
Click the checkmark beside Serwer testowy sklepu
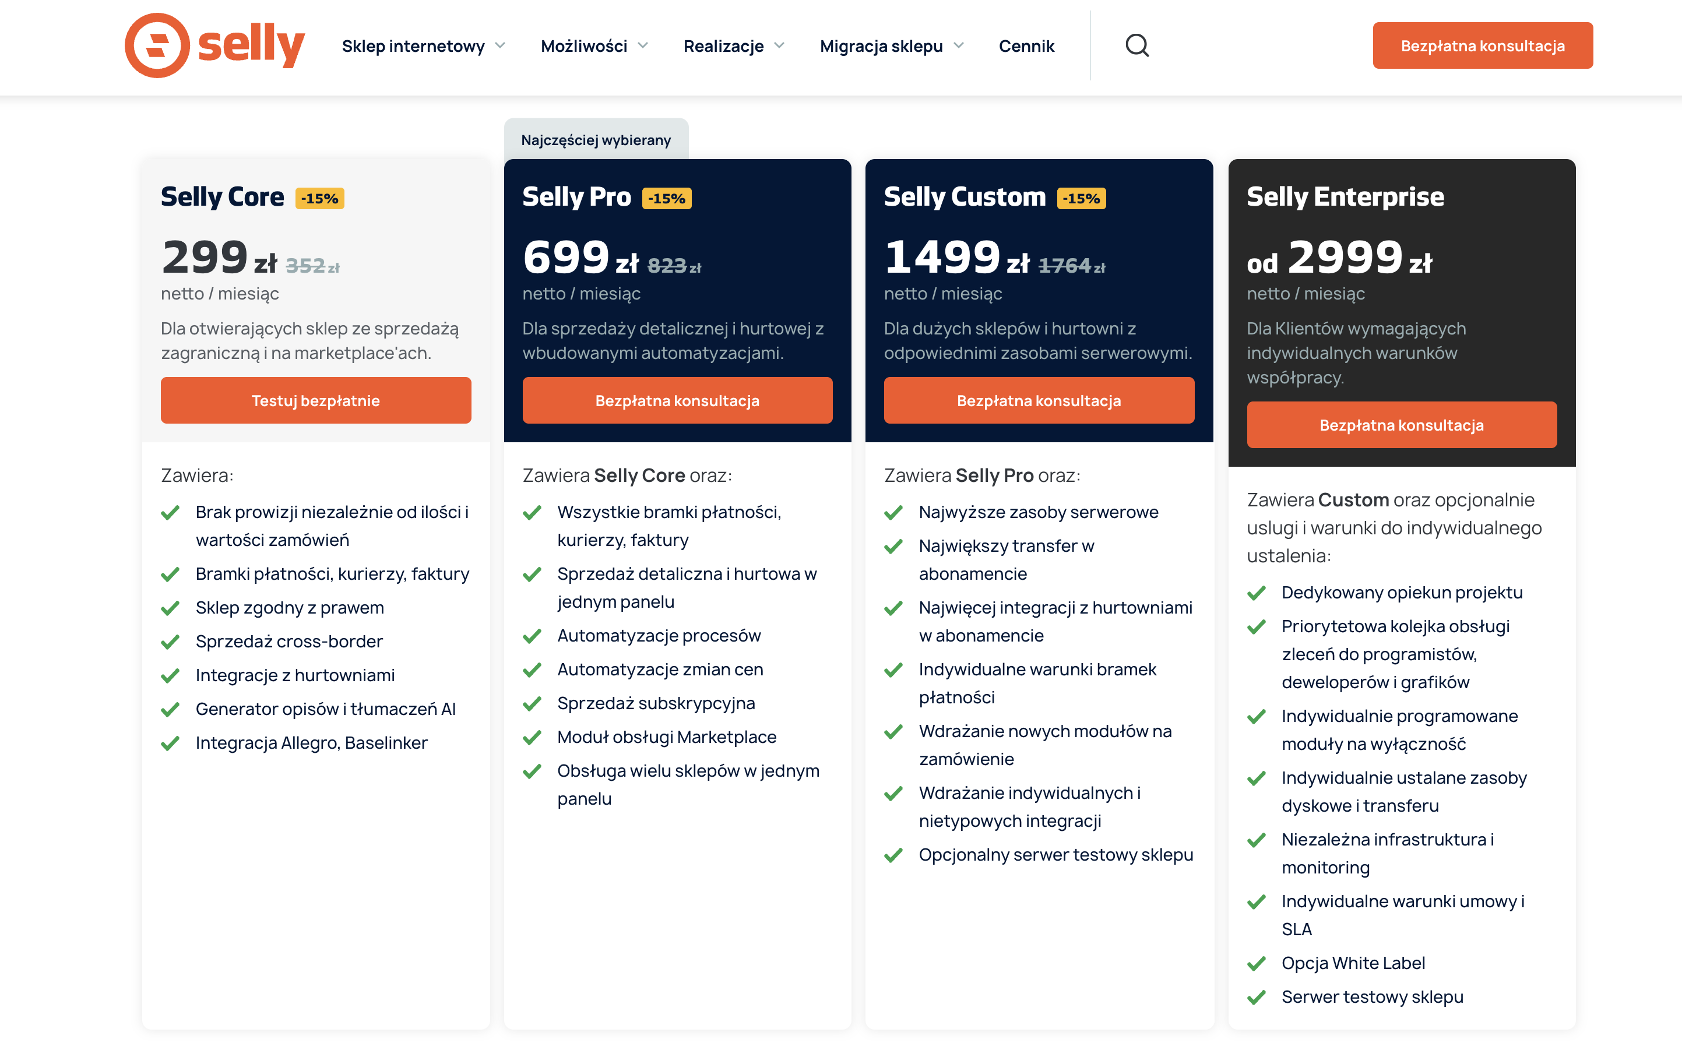[x=1256, y=998]
